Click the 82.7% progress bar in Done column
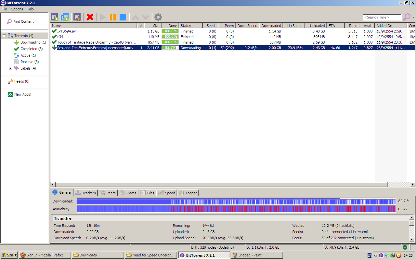This screenshot has width=416, height=260. pos(170,48)
